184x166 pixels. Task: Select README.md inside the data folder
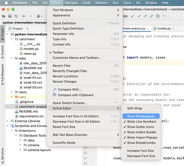click(x=33, y=68)
